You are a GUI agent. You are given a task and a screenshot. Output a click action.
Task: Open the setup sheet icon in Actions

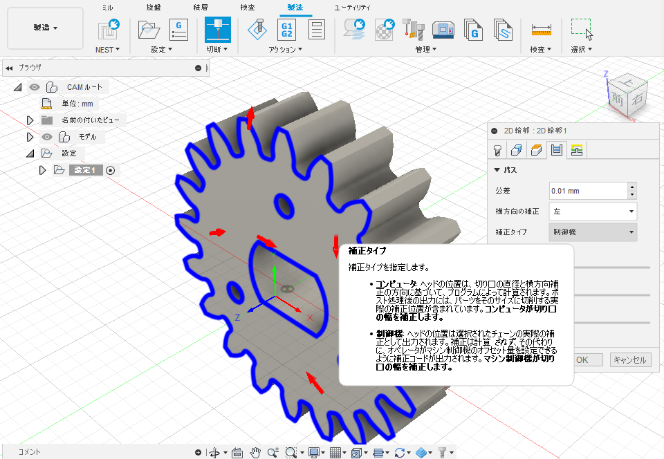click(316, 30)
